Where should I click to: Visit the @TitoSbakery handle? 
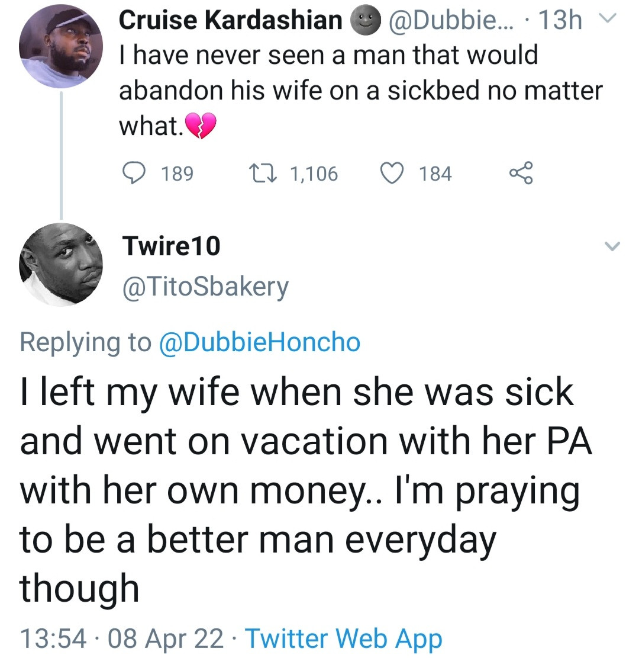[x=205, y=287]
